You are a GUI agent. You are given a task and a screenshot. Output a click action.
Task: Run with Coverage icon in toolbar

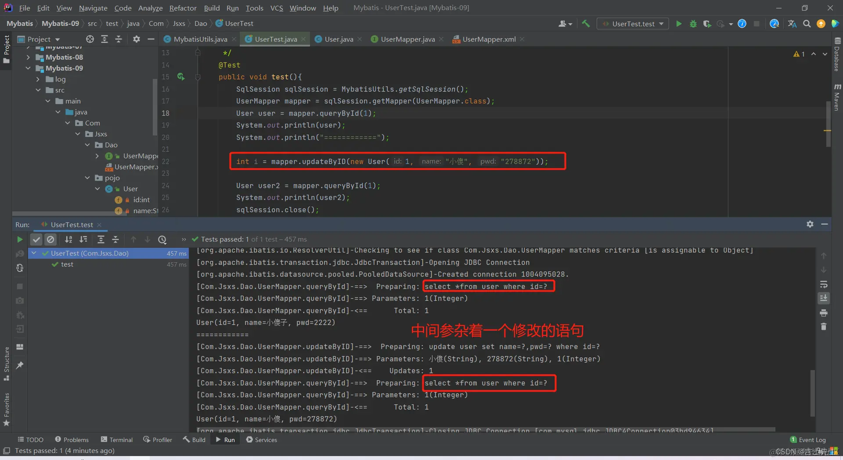[x=707, y=24]
